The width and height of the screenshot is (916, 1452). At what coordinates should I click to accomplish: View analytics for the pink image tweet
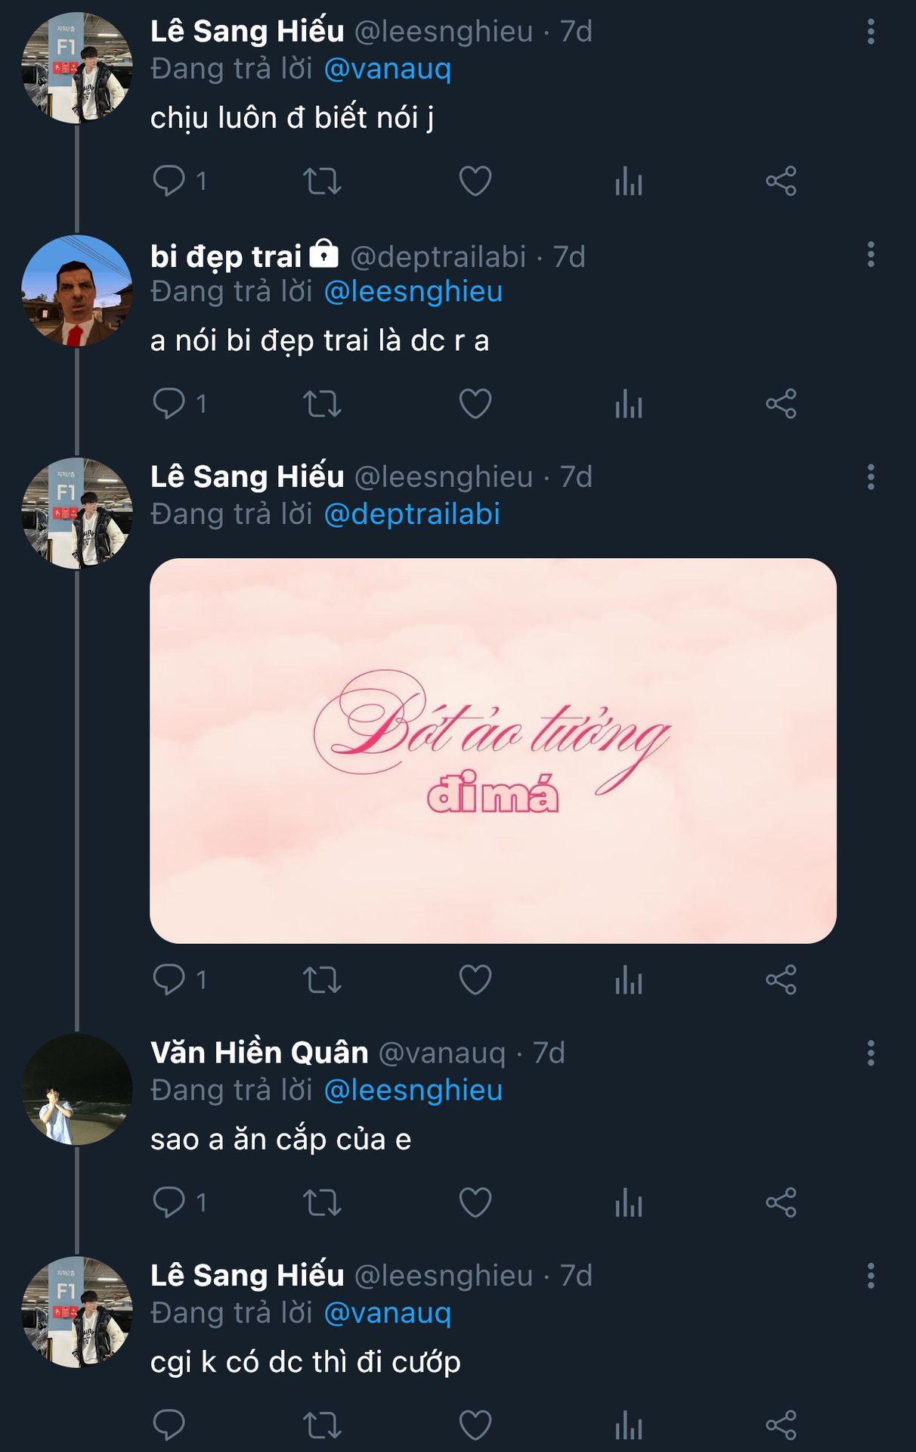point(629,980)
